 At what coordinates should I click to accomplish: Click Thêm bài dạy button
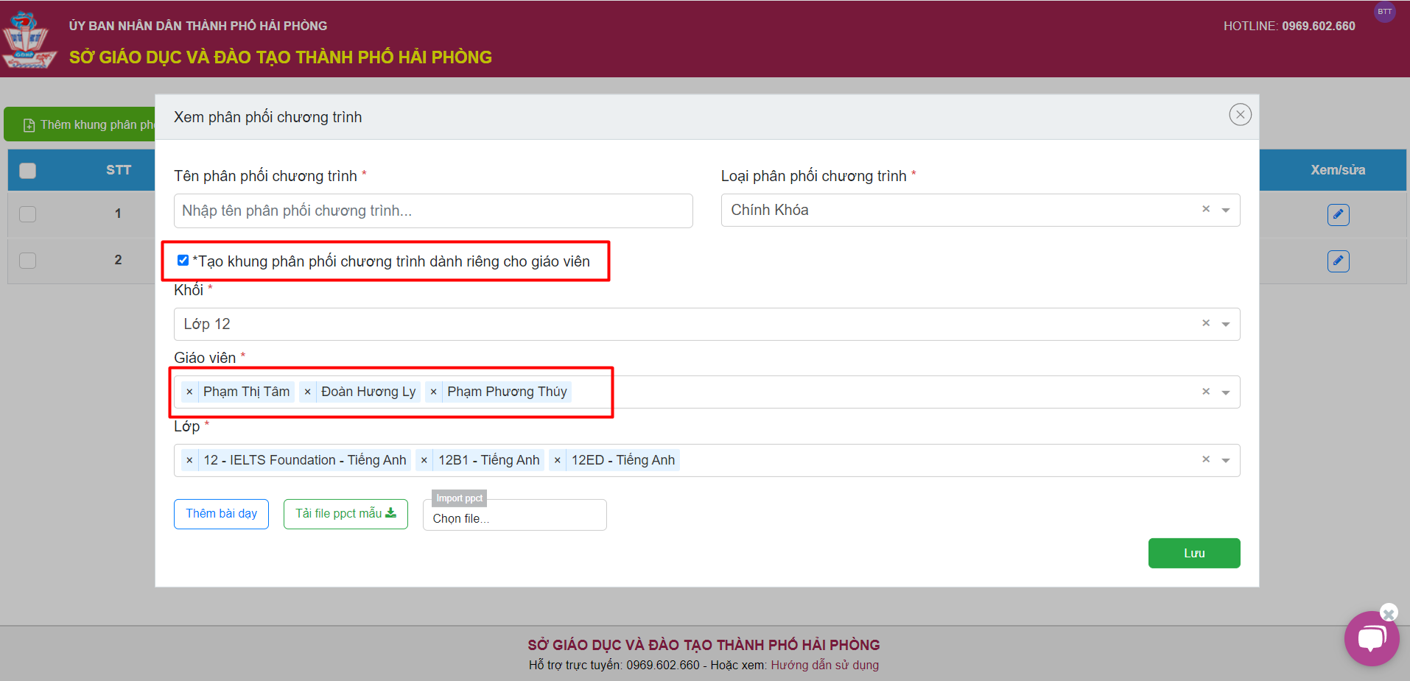click(x=221, y=514)
